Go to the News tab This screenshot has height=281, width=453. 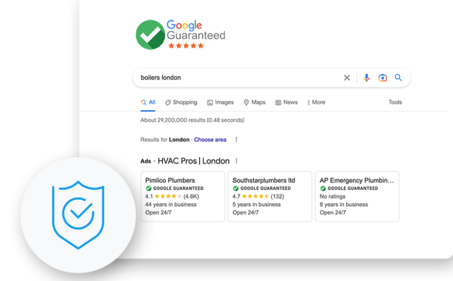tap(286, 102)
